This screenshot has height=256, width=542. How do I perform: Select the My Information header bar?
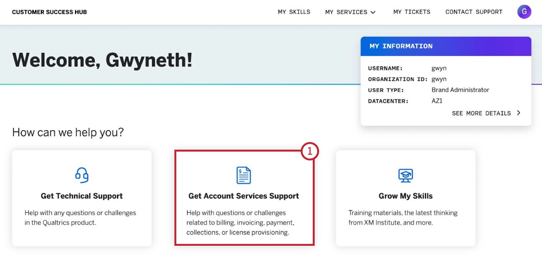point(445,46)
